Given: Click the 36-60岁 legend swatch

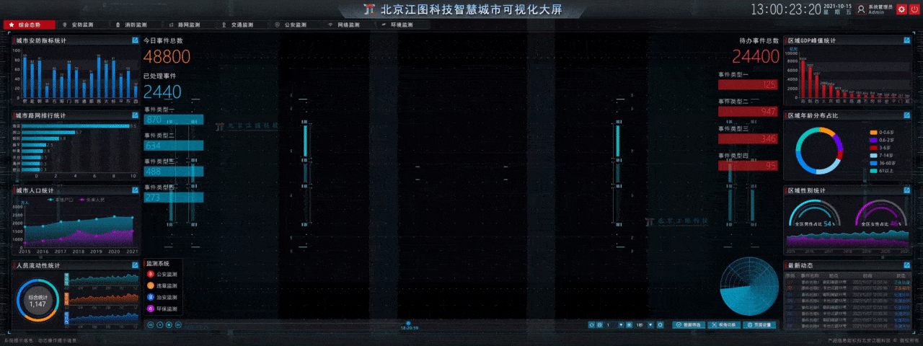Looking at the screenshot, I should tap(873, 163).
